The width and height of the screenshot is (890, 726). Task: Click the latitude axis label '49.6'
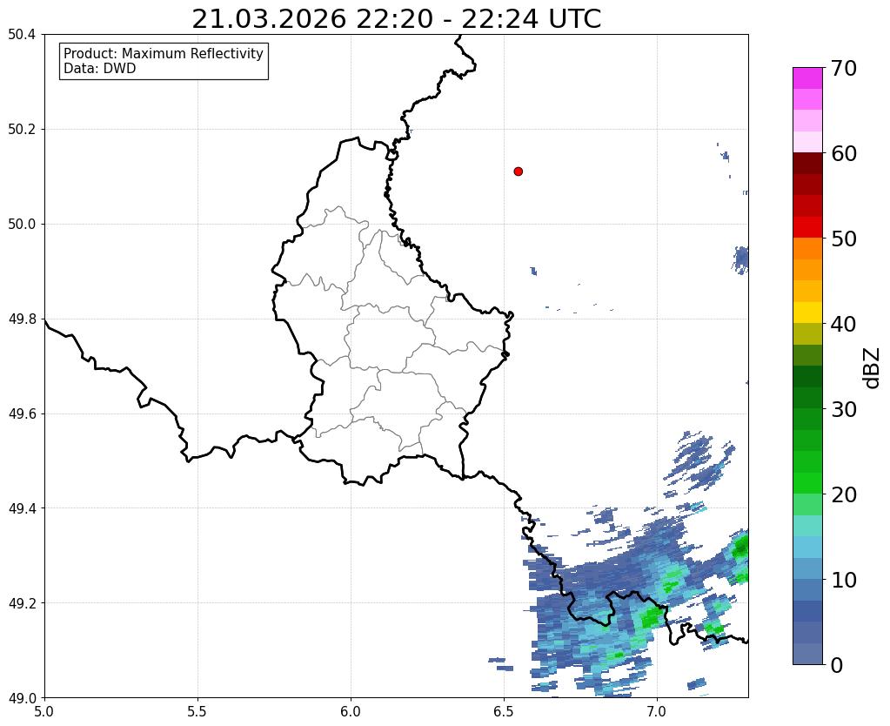coord(22,414)
